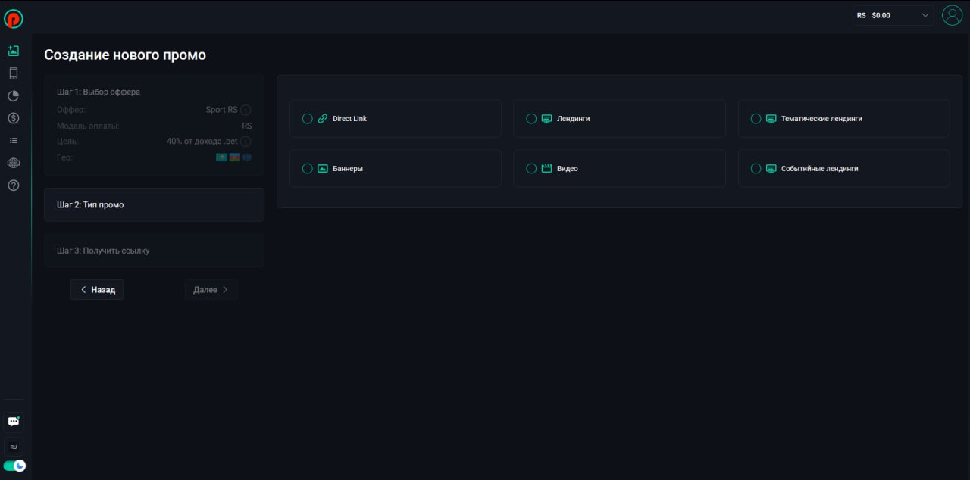Expand Шаг 1: Выбор оффера step

99,92
